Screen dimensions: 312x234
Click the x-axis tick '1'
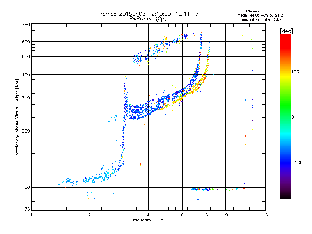[x=31, y=215]
